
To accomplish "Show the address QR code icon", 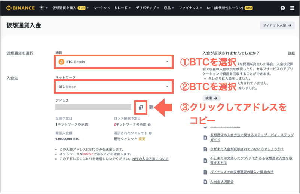I will pyautogui.click(x=151, y=107).
